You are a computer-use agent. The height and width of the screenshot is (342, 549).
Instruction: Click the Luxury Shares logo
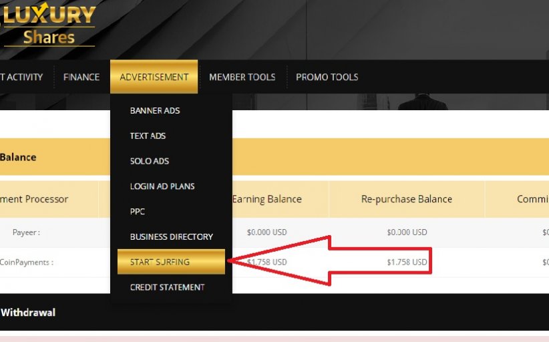pos(48,25)
